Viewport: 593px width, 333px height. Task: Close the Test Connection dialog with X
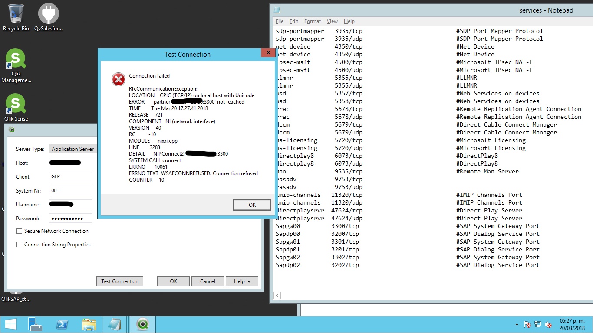(x=268, y=52)
